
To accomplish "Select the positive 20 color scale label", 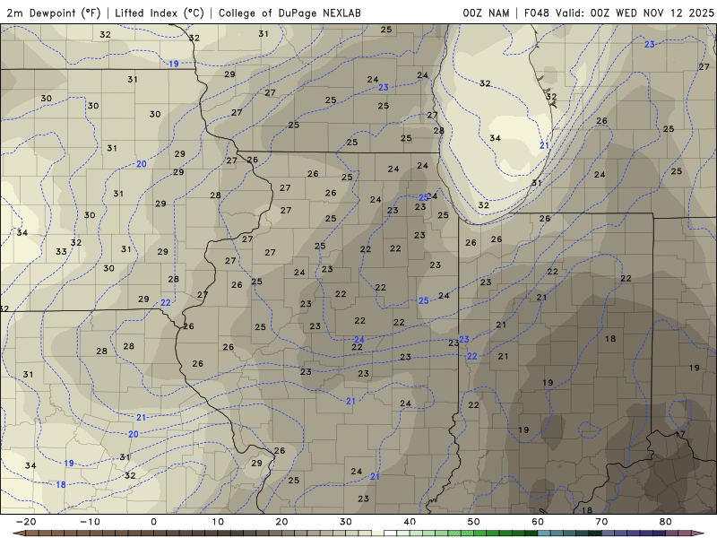I will click(x=281, y=522).
